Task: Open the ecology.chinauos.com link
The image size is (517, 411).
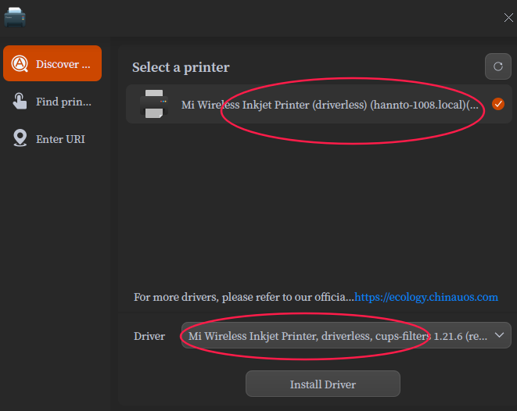Action: coord(426,297)
